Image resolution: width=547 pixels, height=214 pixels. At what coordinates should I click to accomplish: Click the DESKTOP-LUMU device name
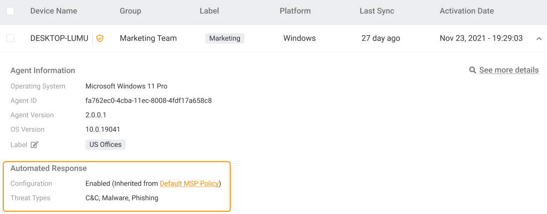click(x=59, y=38)
